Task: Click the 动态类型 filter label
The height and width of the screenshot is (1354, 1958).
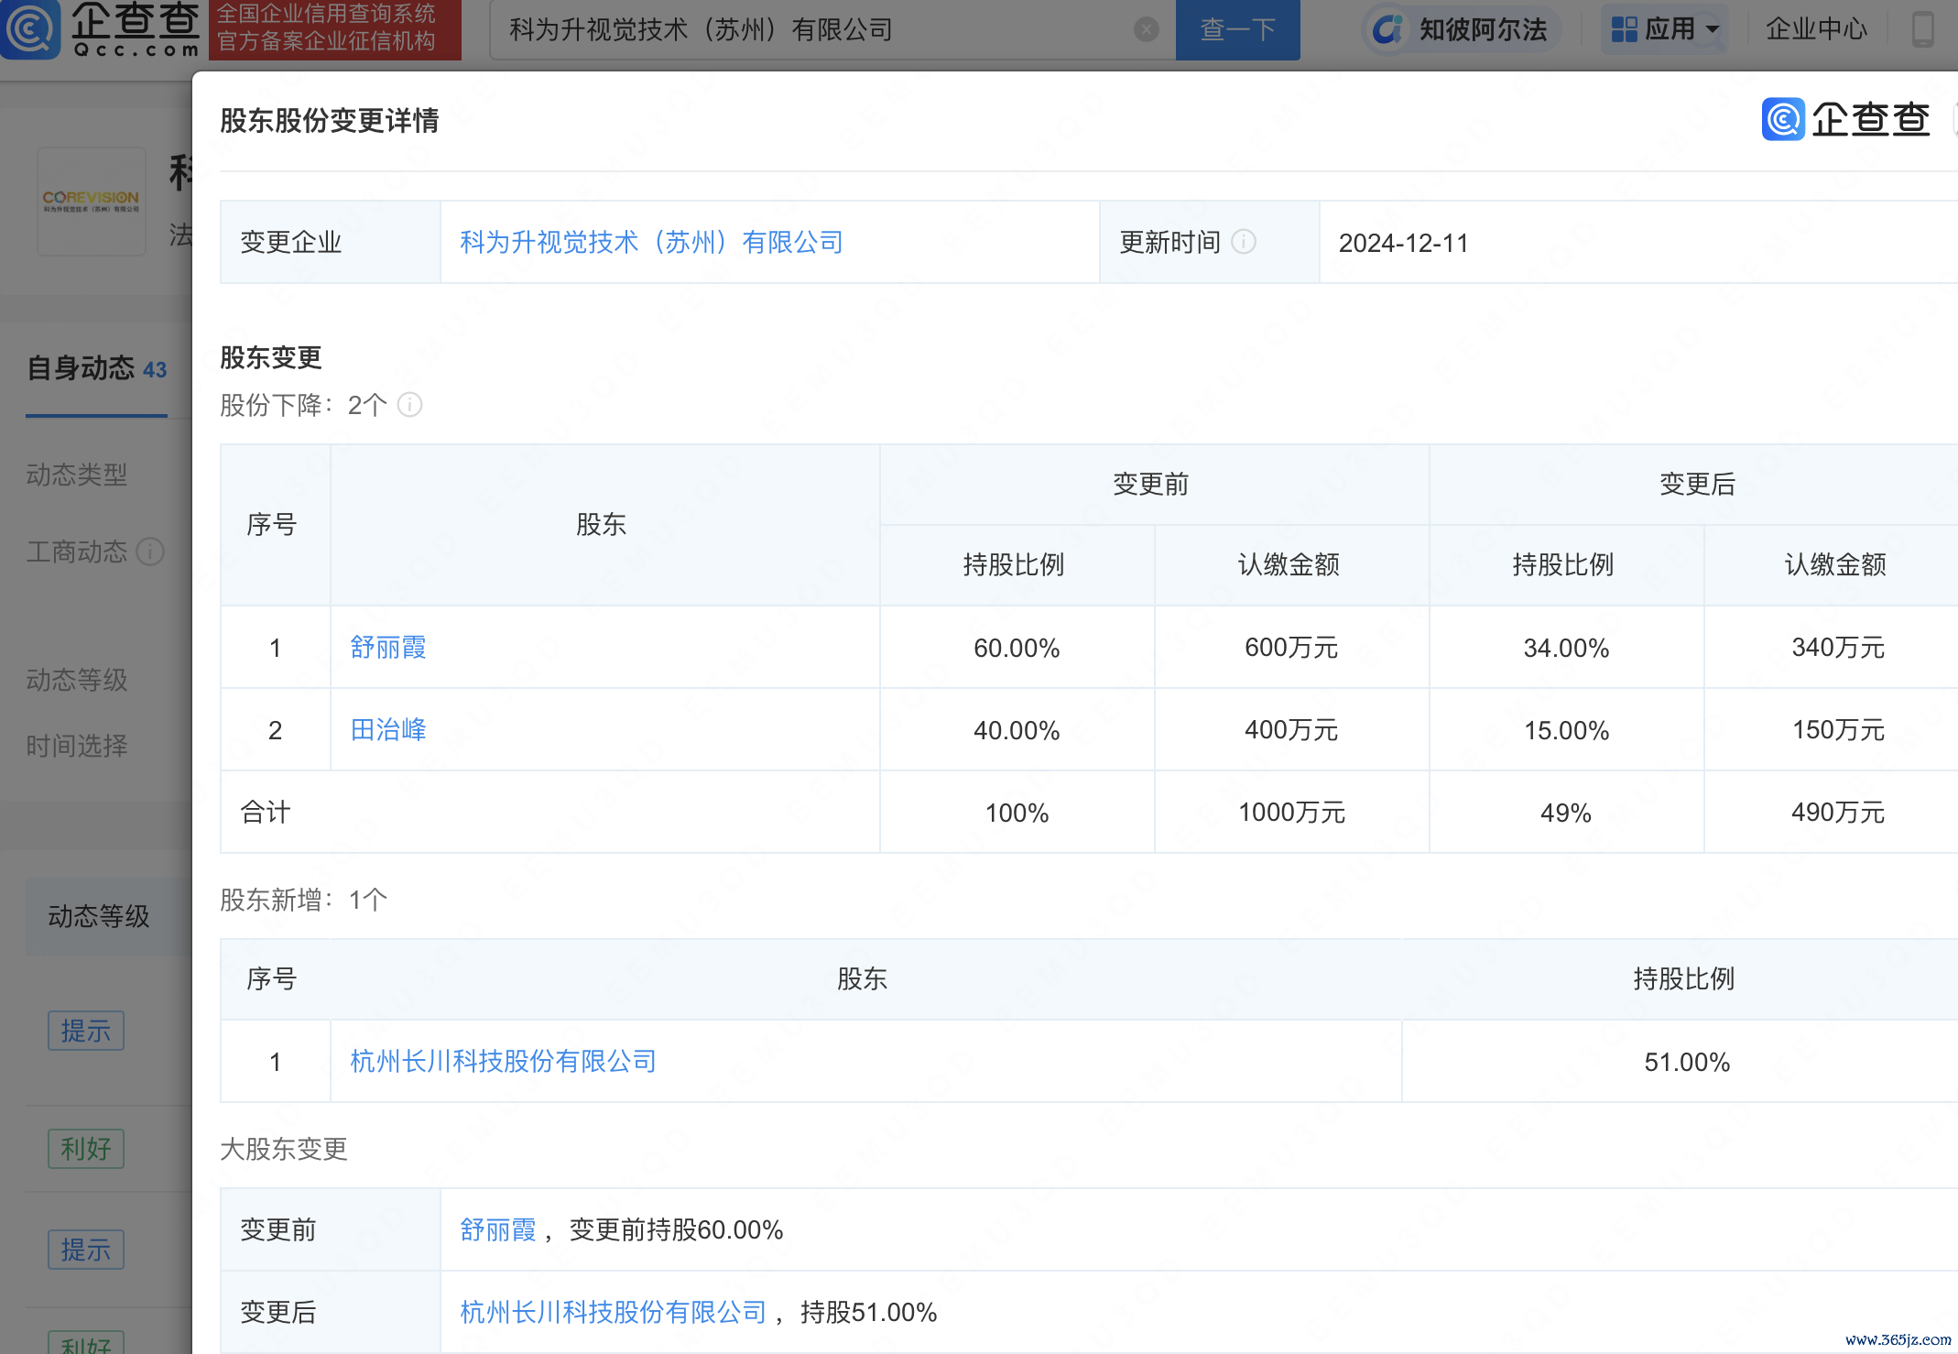Action: point(77,475)
